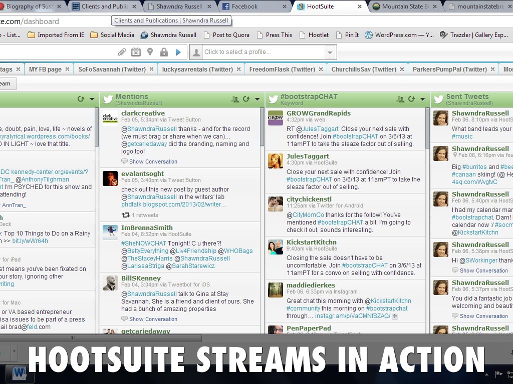Open the phdtalk.blogspot.com link in evalantsoght's tweet

[174, 204]
